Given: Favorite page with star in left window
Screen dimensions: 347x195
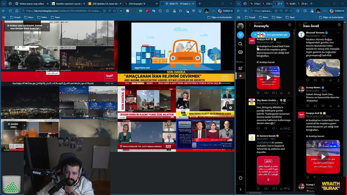Looking at the screenshot, I should [115, 11].
